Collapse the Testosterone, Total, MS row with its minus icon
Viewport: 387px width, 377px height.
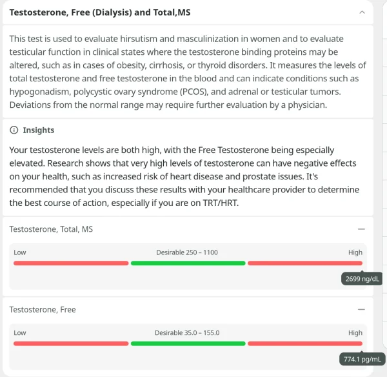click(x=361, y=229)
